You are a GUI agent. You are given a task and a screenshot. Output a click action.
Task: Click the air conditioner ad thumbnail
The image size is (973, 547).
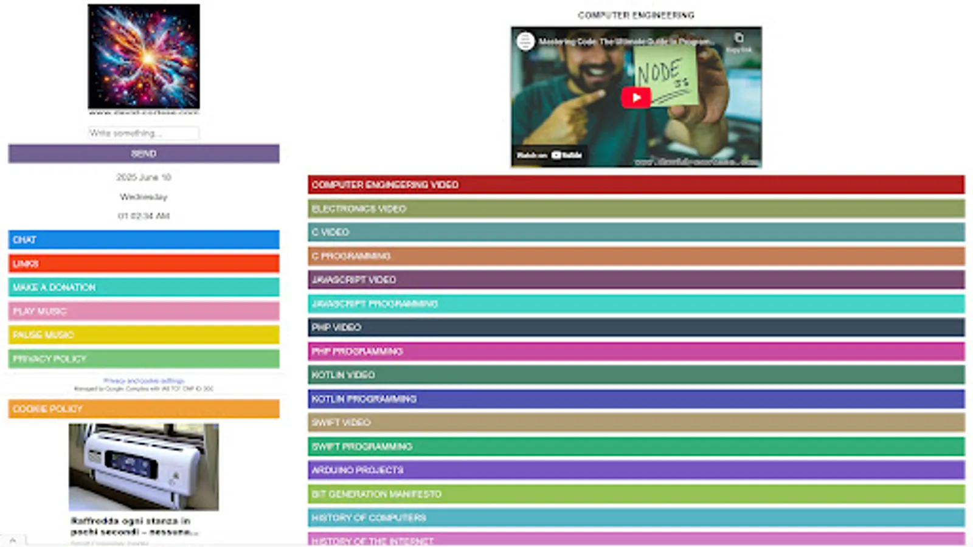pos(144,467)
